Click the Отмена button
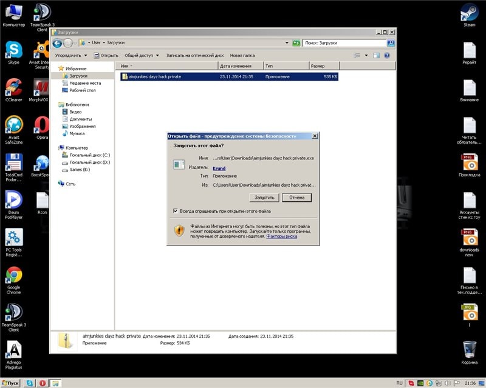 (x=296, y=198)
